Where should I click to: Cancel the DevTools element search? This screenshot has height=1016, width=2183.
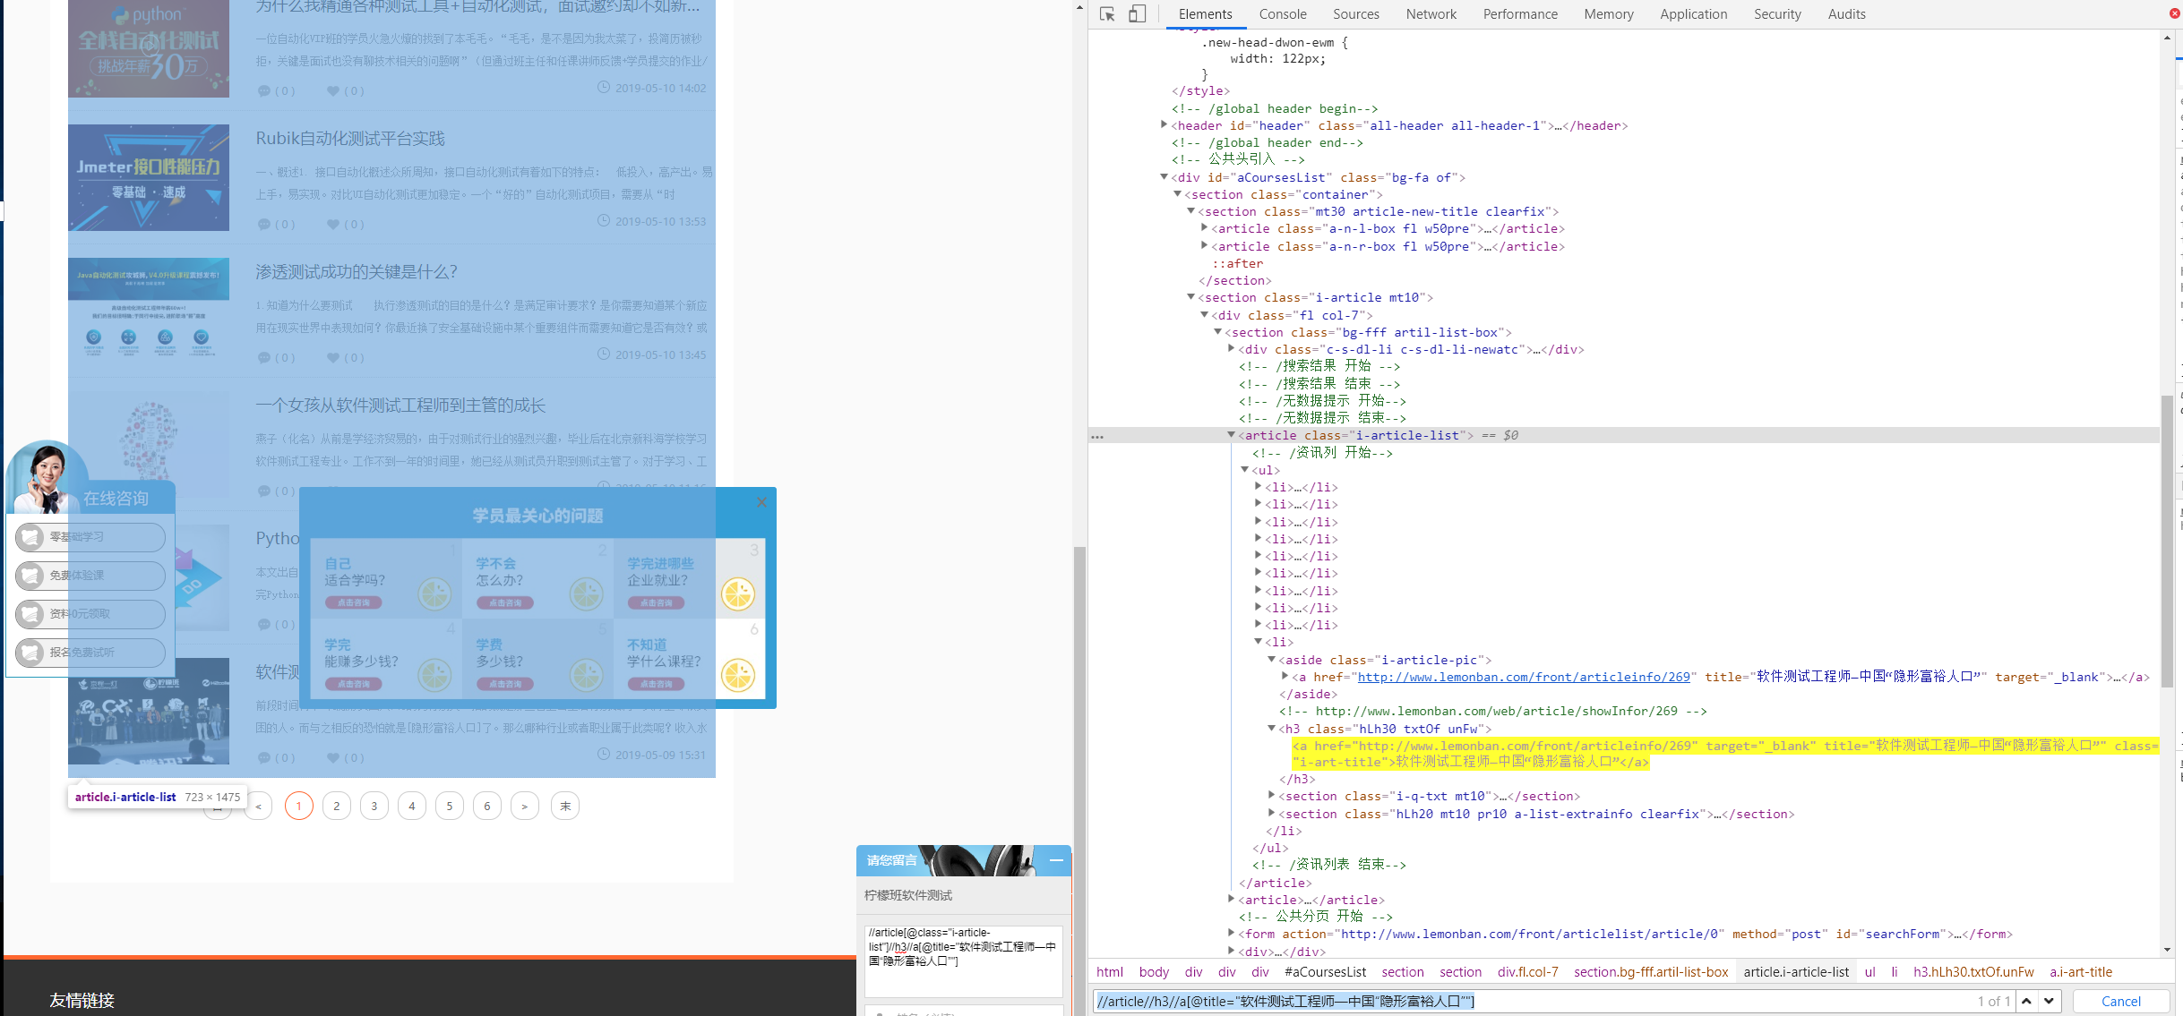tap(2120, 1001)
